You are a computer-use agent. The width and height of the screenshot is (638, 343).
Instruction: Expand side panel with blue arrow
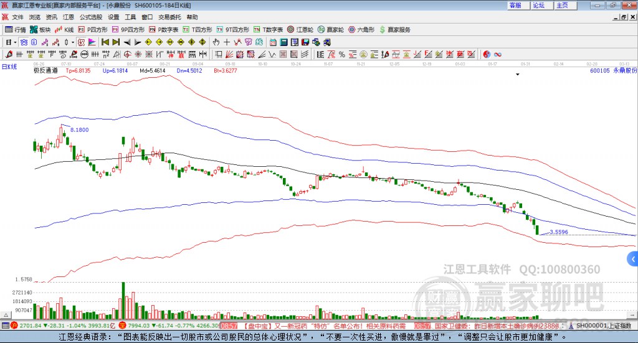click(x=633, y=259)
